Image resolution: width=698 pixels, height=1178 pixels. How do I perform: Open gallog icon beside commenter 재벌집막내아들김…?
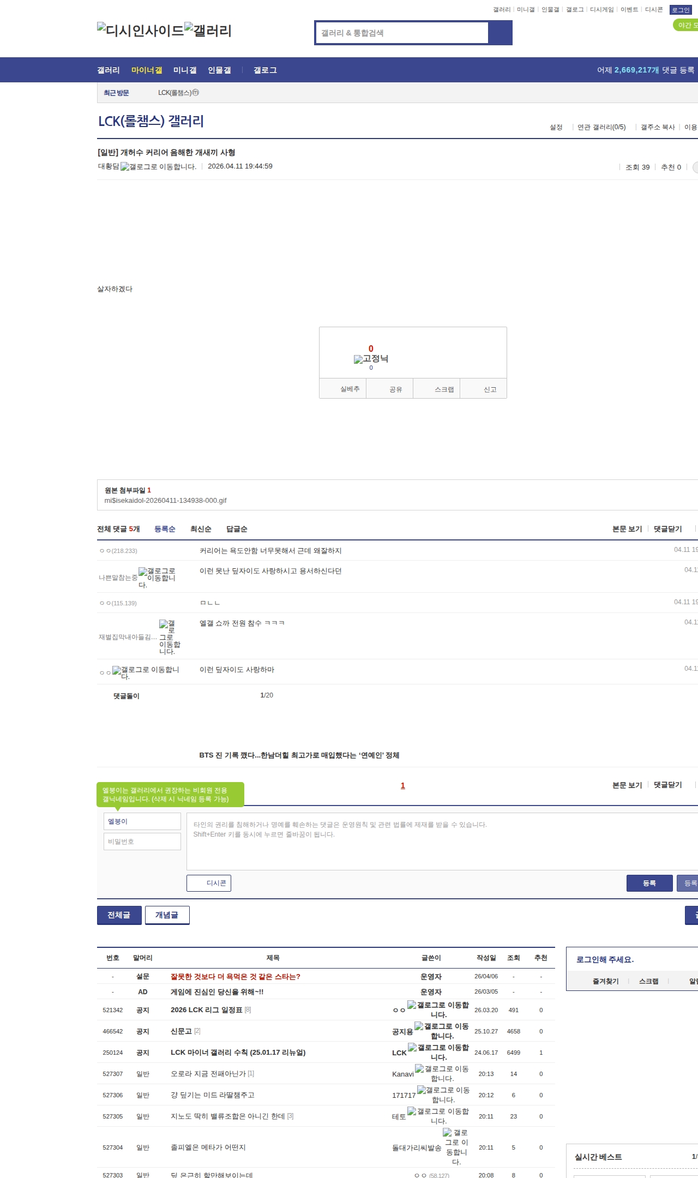(170, 637)
